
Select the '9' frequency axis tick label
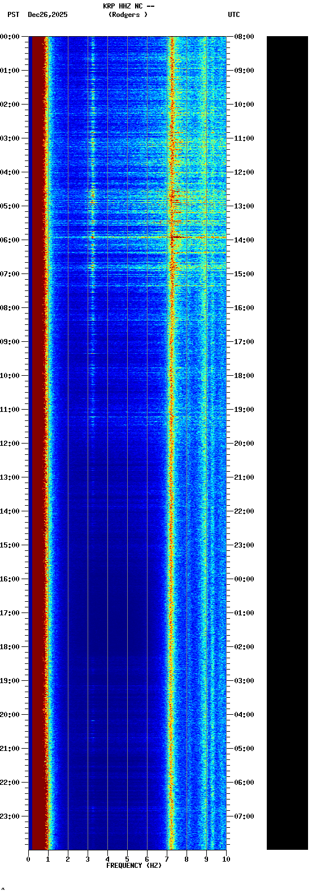click(x=206, y=859)
